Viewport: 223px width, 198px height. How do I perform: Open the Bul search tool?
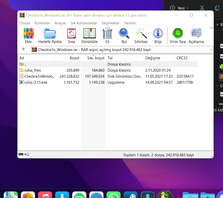click(124, 33)
